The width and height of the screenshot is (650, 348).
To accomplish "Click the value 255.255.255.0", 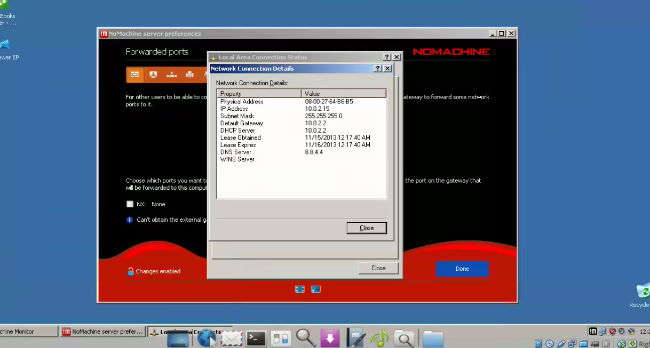I will click(323, 116).
